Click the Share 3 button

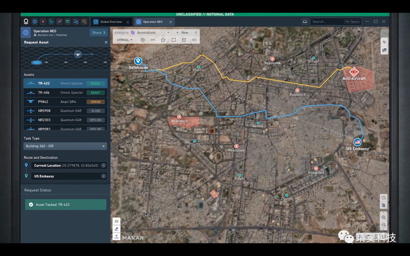click(98, 33)
